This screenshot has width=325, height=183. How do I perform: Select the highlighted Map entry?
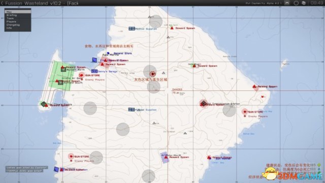18,12
